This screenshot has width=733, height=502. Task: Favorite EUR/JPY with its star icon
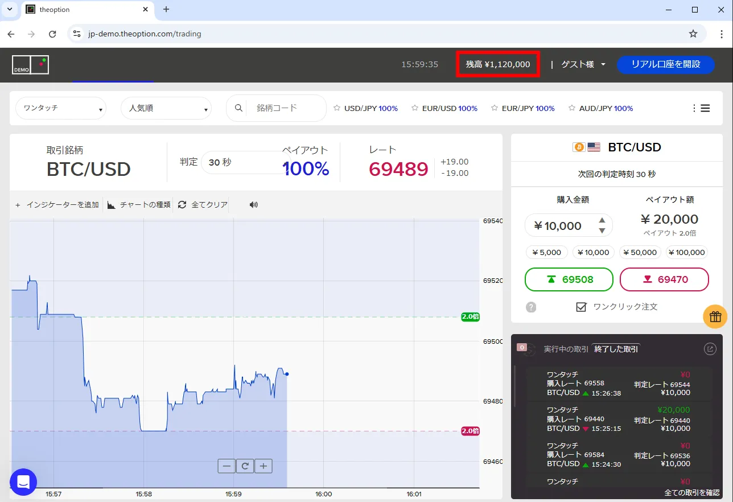tap(495, 108)
